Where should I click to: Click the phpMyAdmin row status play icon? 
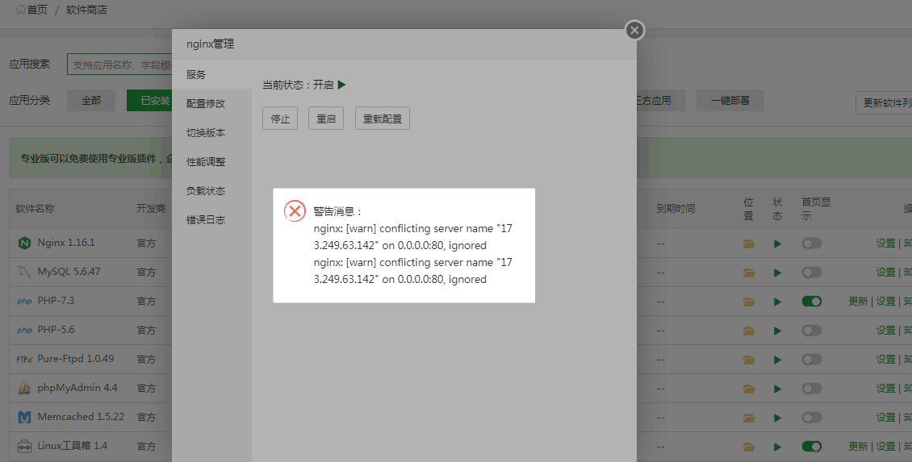click(778, 389)
